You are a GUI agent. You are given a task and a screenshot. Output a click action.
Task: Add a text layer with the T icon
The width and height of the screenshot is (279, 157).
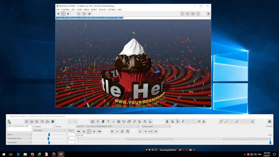[108, 122]
